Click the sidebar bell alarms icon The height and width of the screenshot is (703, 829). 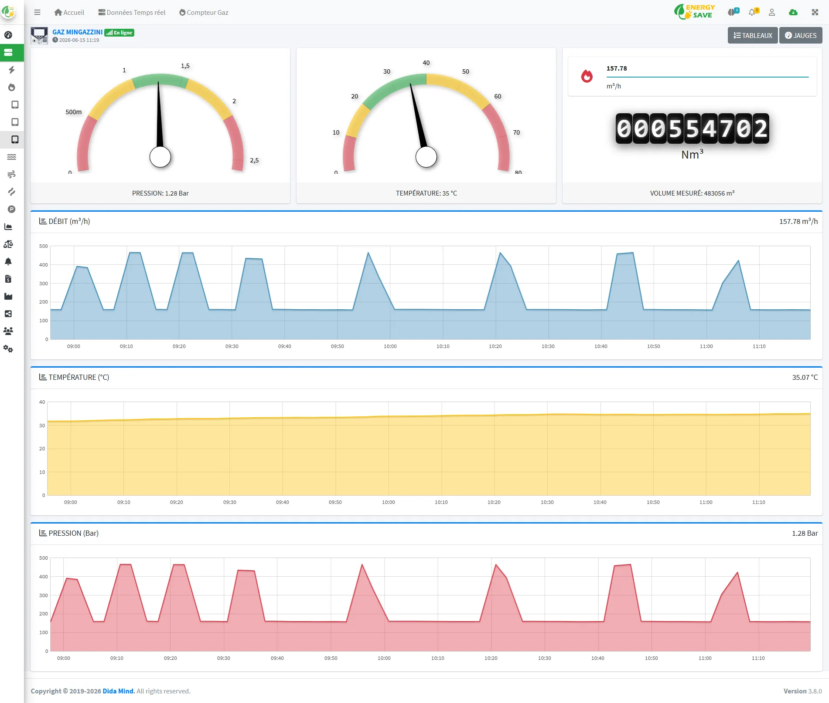8,261
